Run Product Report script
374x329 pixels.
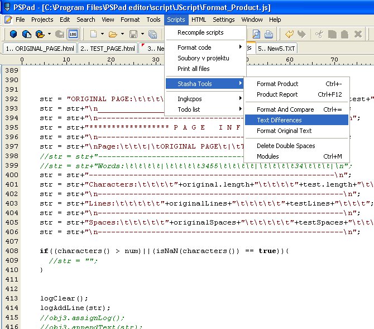tap(297, 94)
